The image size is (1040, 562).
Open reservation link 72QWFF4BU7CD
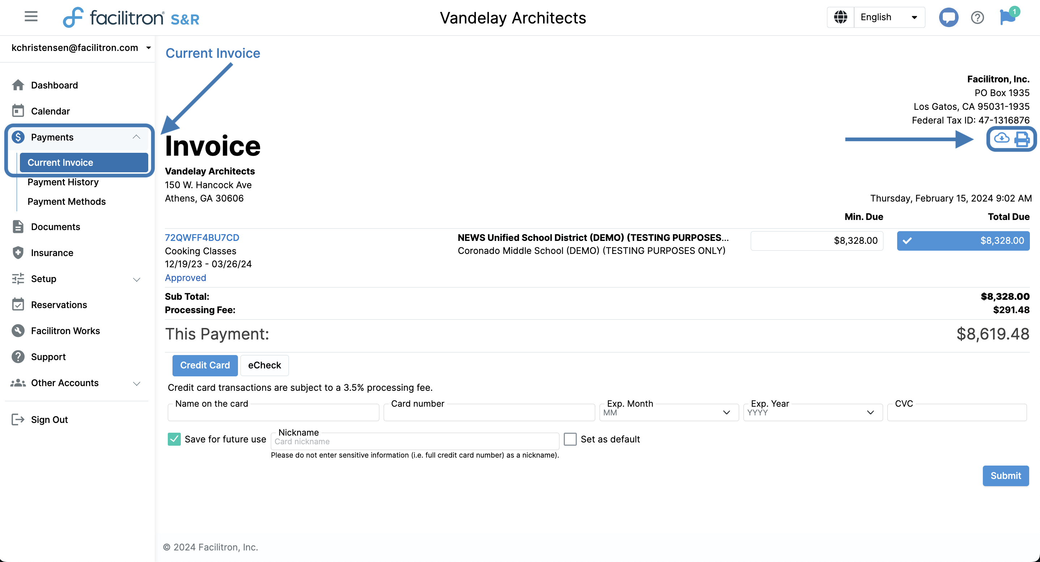pyautogui.click(x=202, y=237)
